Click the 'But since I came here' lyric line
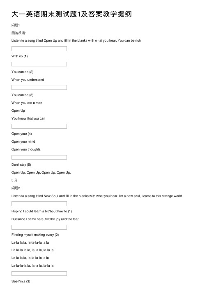This screenshot has width=207, height=294. tap(45, 219)
